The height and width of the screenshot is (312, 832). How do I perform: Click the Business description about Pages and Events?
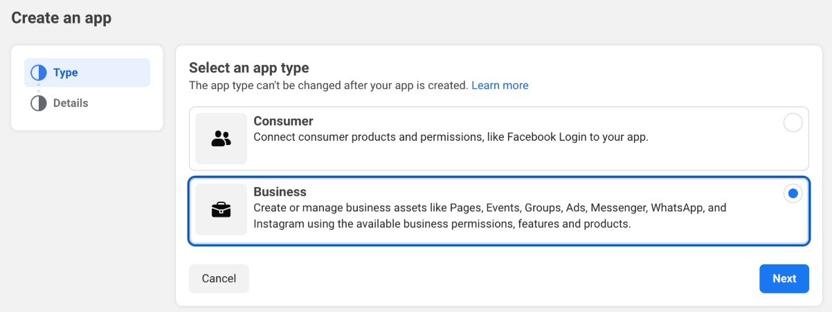point(489,208)
